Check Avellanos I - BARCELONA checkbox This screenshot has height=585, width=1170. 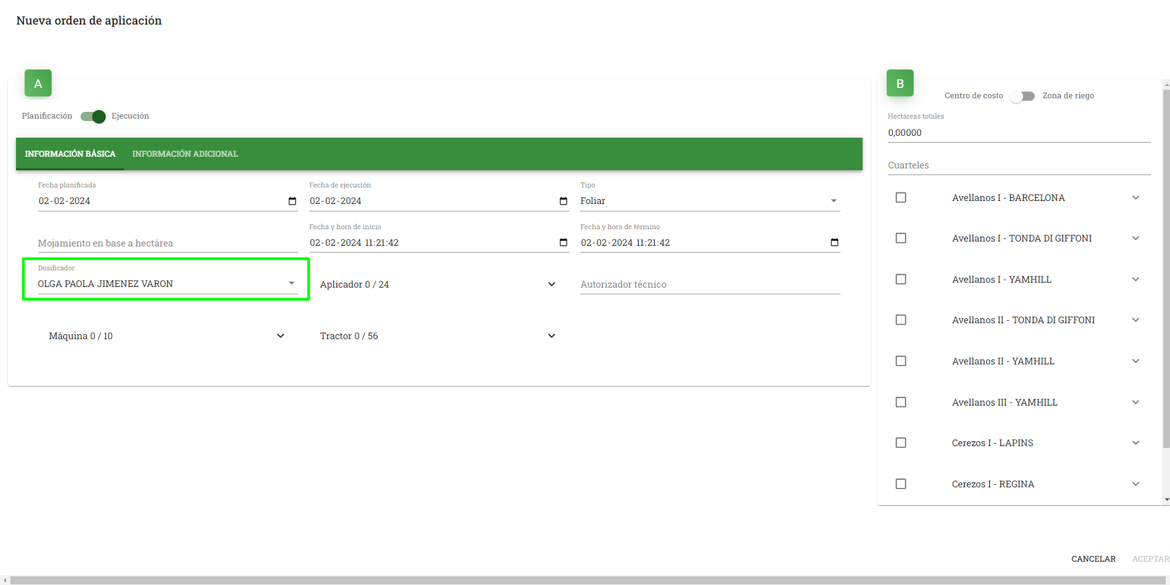tap(901, 197)
